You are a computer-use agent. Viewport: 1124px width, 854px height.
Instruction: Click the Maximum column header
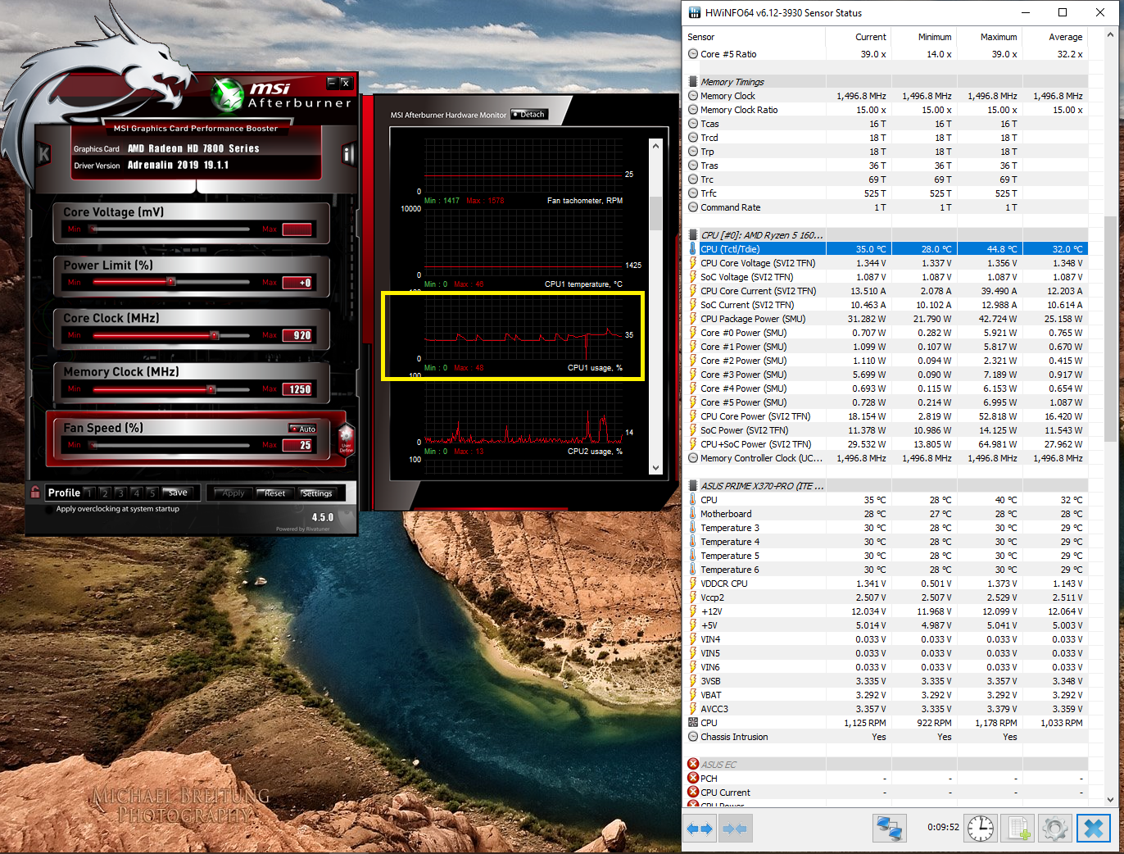click(x=989, y=37)
